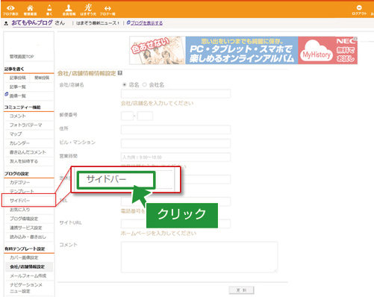Select カテゴリー under ブログの設定
The height and width of the screenshot is (297, 374).
[x=19, y=182]
